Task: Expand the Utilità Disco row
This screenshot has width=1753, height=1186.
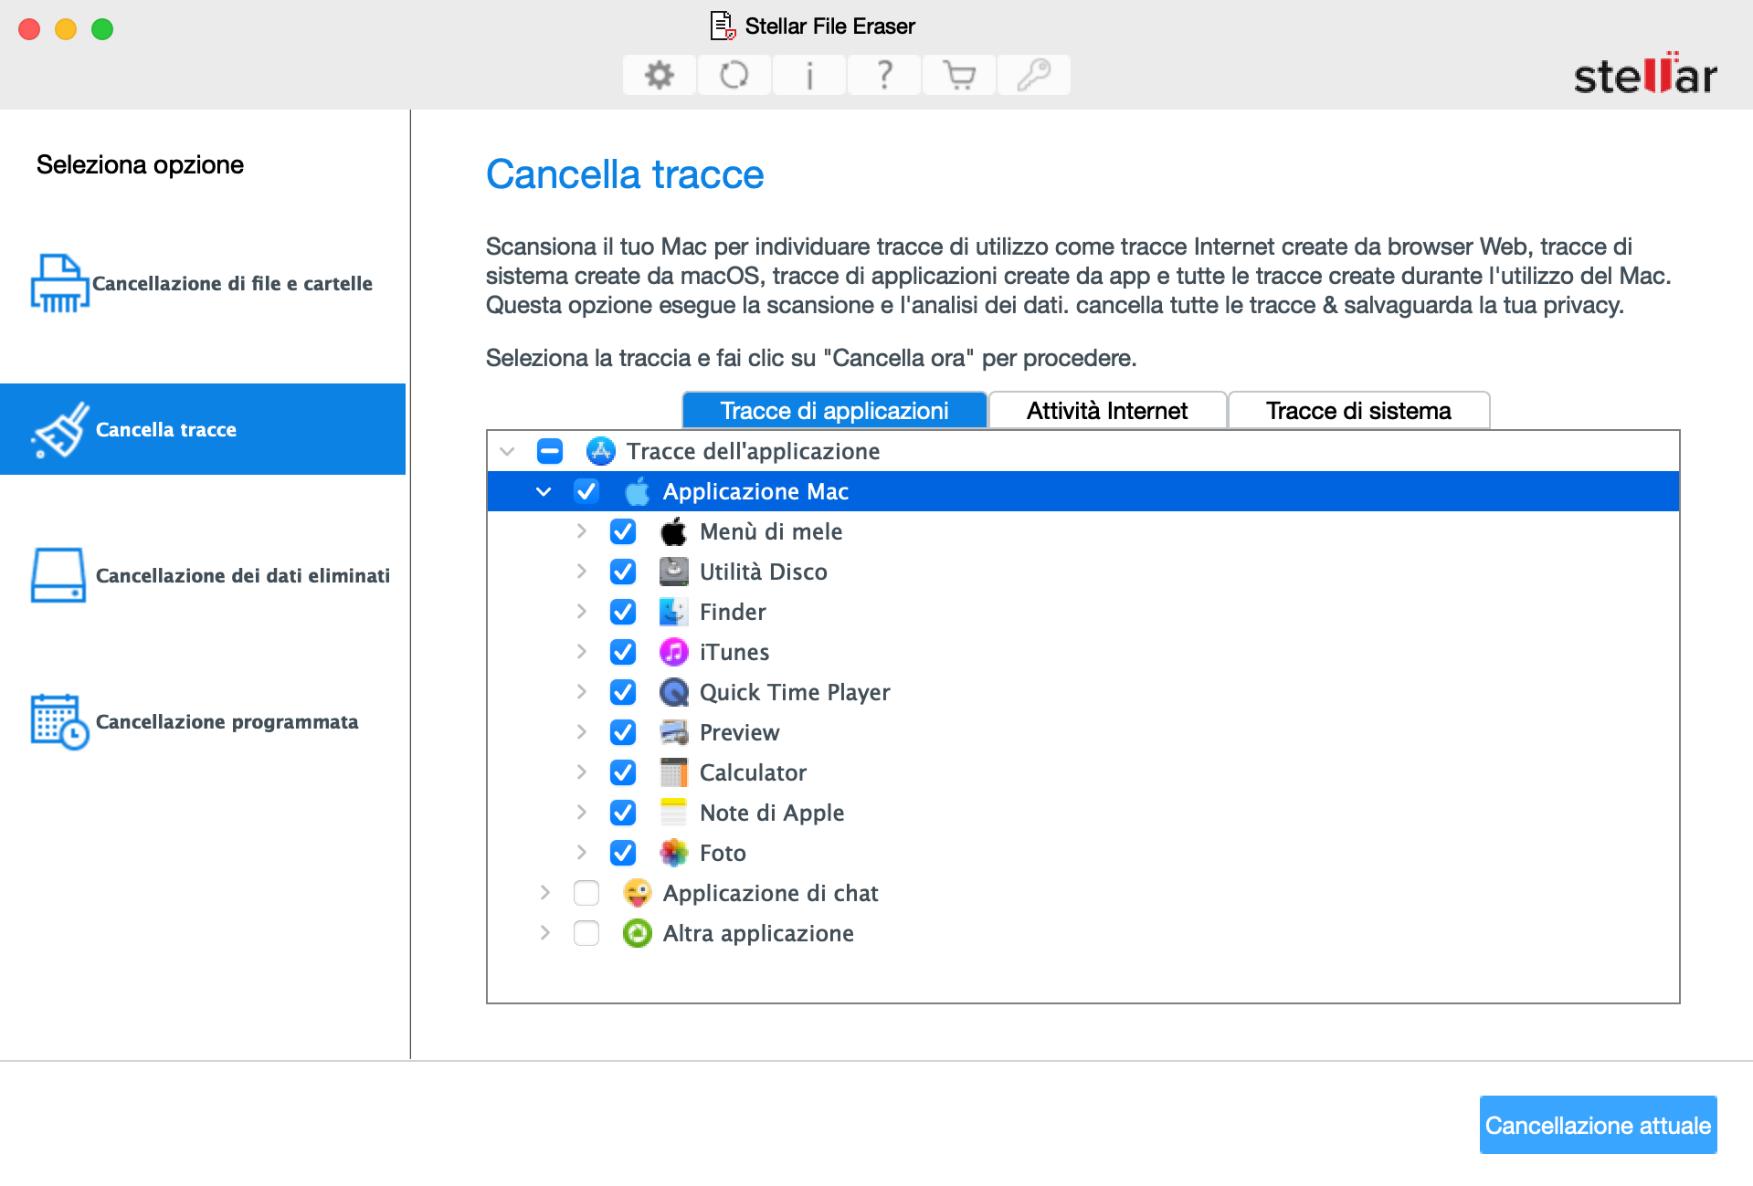Action: (581, 571)
